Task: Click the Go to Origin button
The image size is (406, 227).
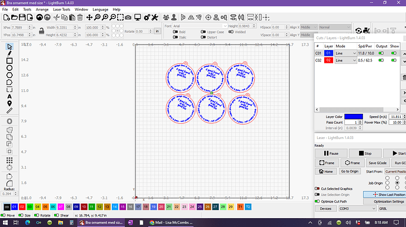Action: 350,171
